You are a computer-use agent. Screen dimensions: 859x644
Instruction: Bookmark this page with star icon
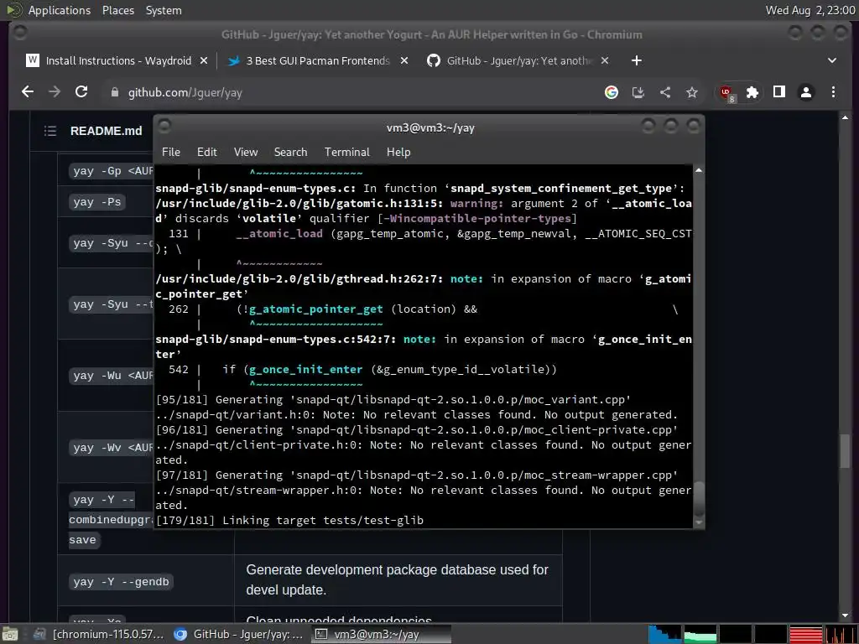pos(692,92)
